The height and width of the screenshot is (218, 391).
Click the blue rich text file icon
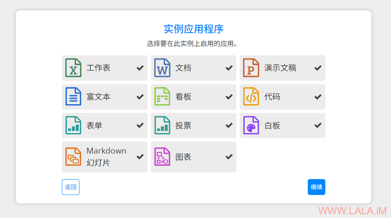point(73,97)
